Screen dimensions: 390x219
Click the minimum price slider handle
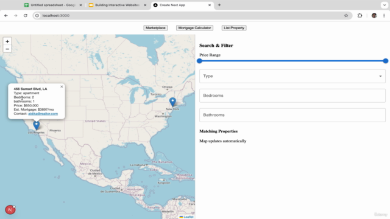coord(199,61)
